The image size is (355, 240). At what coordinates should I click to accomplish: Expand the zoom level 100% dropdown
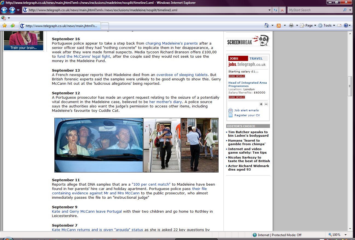tap(346, 235)
